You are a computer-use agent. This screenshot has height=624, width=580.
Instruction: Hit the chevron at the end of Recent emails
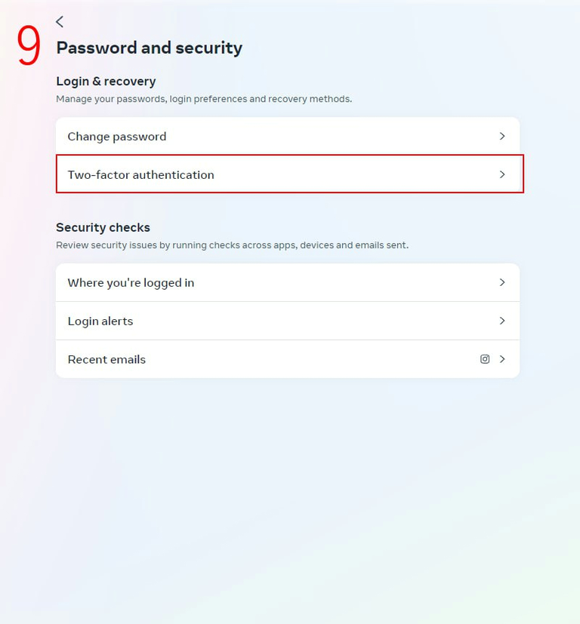(502, 359)
